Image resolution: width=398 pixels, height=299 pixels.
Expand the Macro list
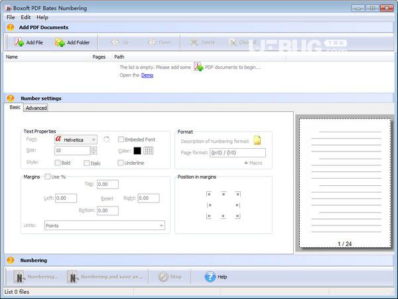(x=253, y=163)
